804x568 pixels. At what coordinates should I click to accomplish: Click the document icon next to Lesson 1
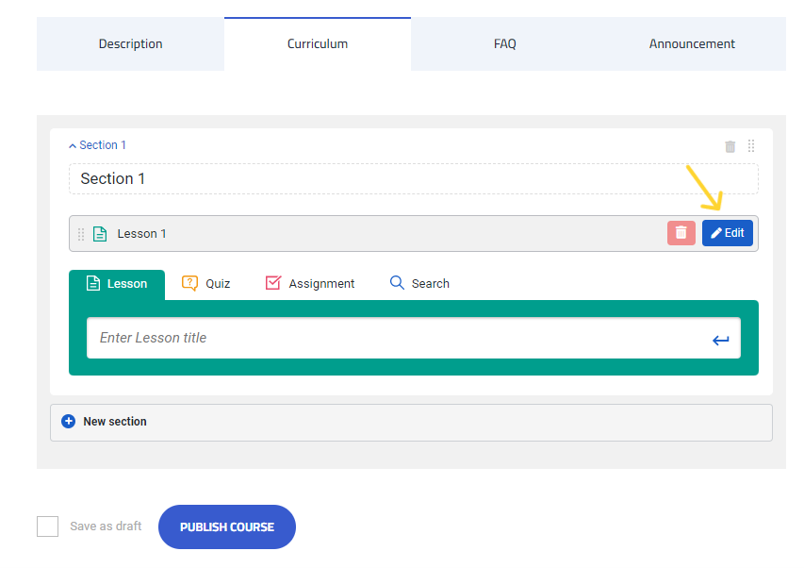pos(100,232)
